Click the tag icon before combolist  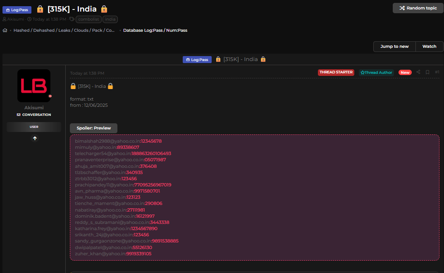click(x=72, y=19)
